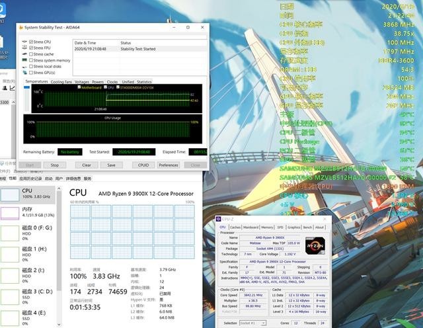Uncheck the Stress CPU checkbox
This screenshot has height=328, width=423.
[31, 42]
